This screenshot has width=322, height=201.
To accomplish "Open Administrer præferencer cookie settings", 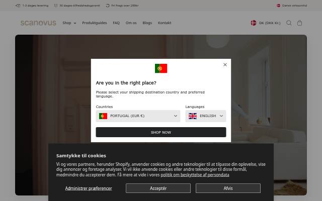I will (x=89, y=188).
